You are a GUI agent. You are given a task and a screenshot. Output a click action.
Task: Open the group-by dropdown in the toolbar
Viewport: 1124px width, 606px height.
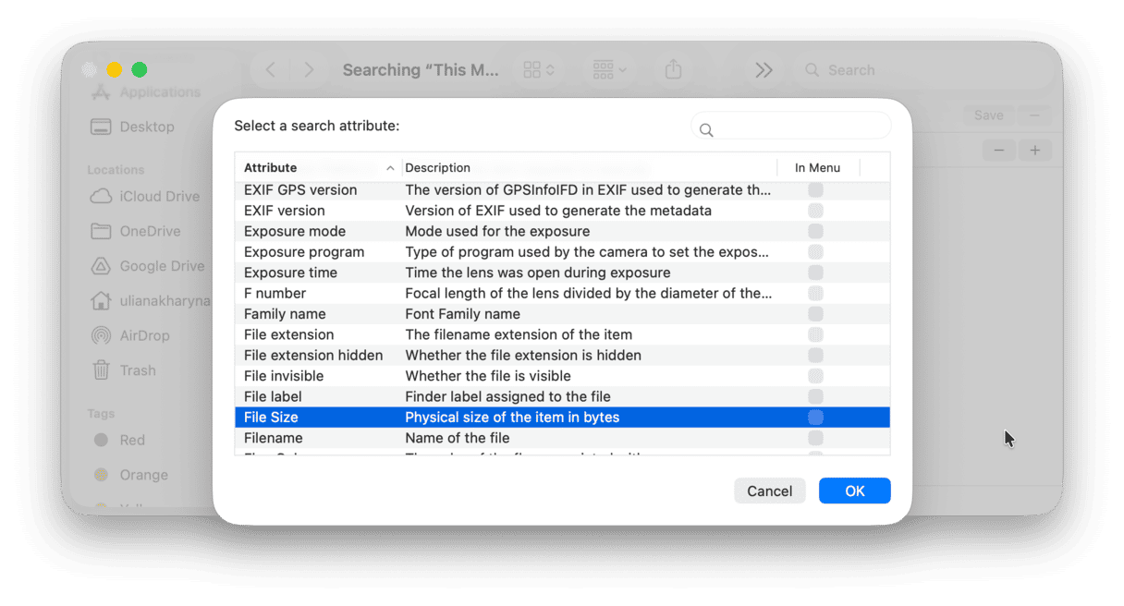click(x=608, y=68)
